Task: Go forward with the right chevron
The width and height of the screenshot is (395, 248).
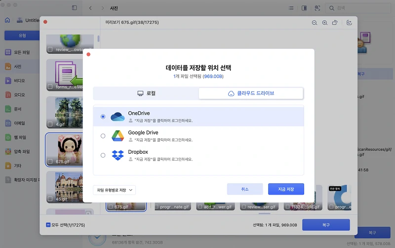Action: click(x=103, y=8)
